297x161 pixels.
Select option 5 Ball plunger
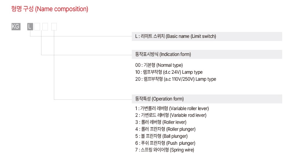161,136
